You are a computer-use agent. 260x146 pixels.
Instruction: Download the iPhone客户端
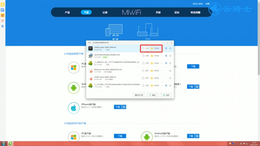[118, 107]
